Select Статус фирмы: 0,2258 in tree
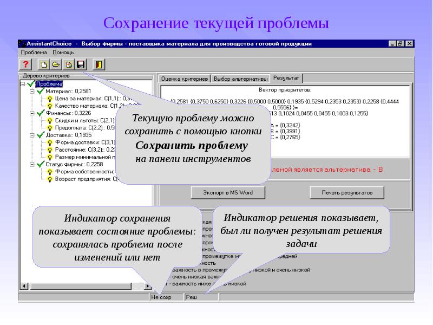The image size is (433, 325). pos(74,164)
